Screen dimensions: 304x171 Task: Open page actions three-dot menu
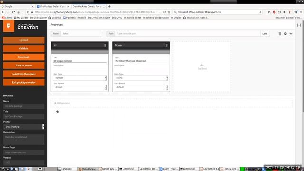click(160, 12)
